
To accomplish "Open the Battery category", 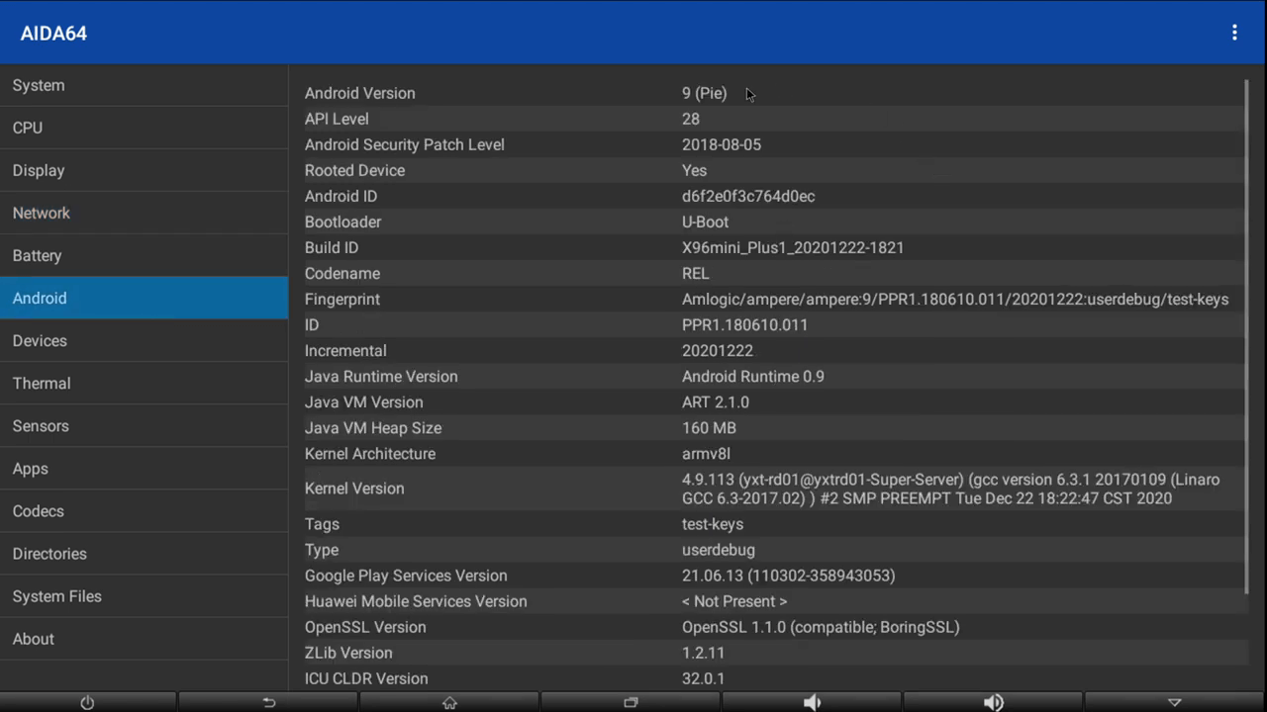I will [145, 255].
